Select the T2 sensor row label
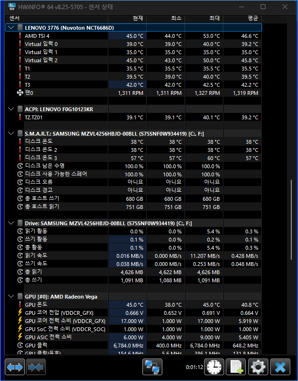298x381 pixels. tap(27, 77)
